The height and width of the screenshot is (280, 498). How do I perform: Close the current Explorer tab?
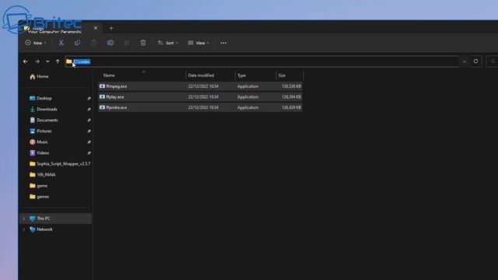click(96, 28)
